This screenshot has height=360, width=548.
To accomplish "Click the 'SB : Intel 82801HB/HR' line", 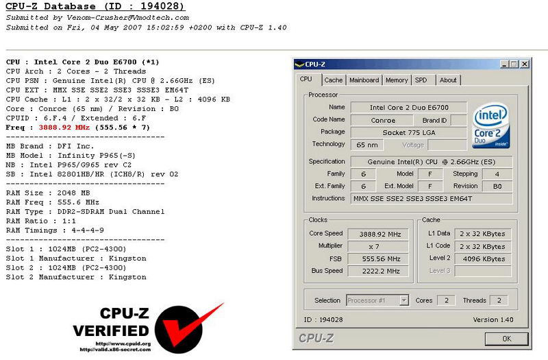I will [92, 174].
